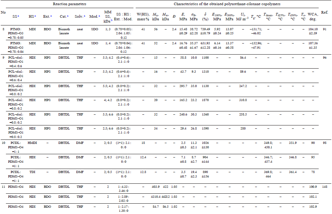Select Mw value 4425.2
Screen dimensions: 332x214
point(166,197)
